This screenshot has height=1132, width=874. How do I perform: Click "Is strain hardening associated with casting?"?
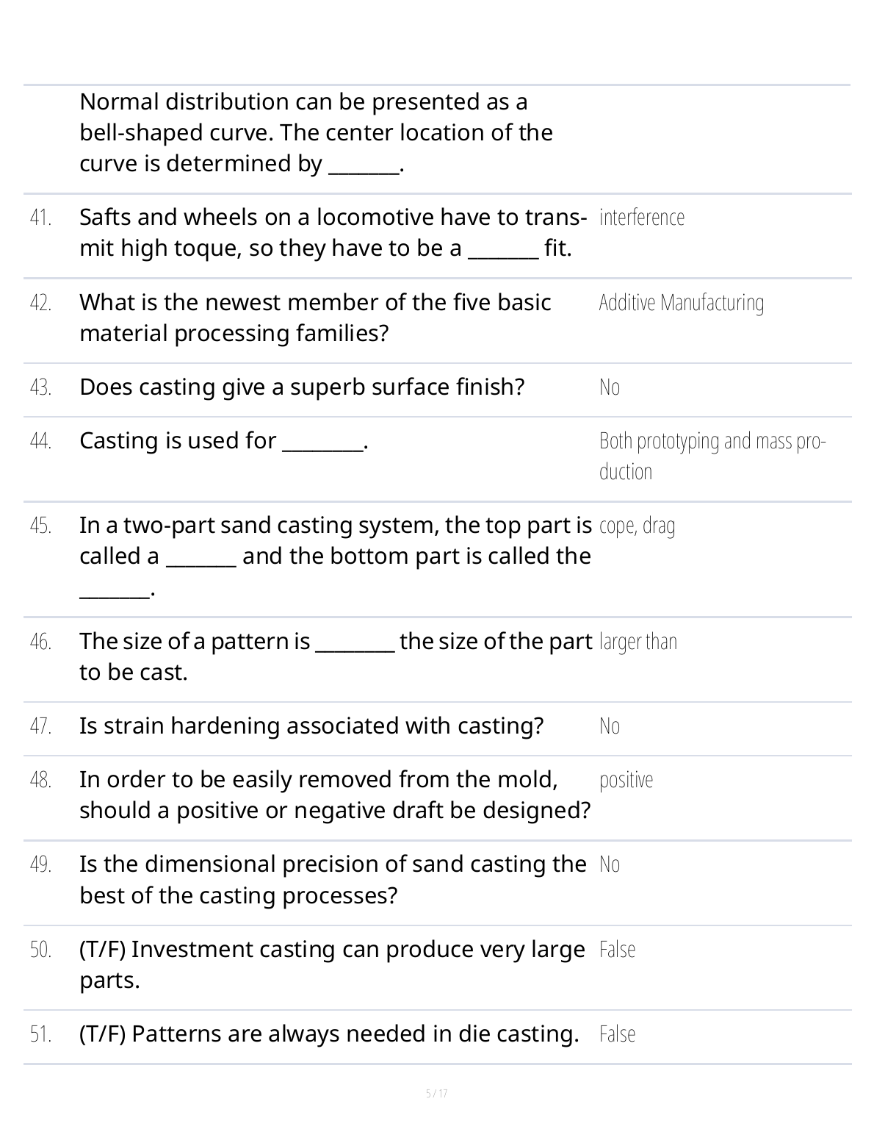pos(311,726)
